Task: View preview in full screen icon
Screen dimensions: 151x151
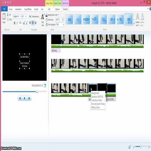Action: coord(45,85)
